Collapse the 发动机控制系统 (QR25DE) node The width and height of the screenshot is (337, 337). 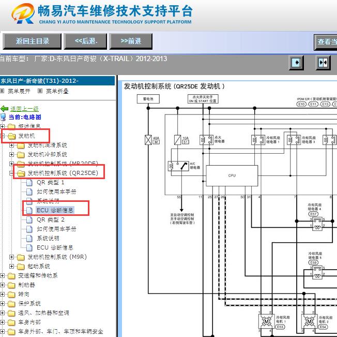coord(11,173)
